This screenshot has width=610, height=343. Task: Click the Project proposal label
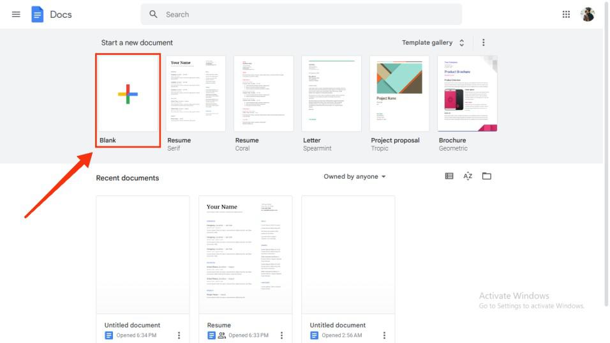395,140
